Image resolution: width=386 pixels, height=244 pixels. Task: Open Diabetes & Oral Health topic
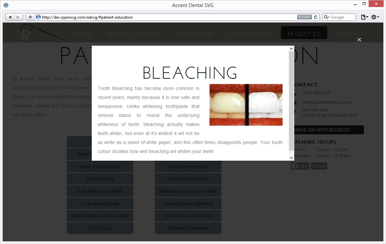click(188, 179)
